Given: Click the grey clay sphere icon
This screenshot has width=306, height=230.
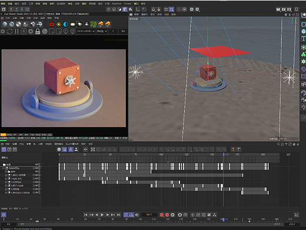Looking at the screenshot, I should point(45,31).
